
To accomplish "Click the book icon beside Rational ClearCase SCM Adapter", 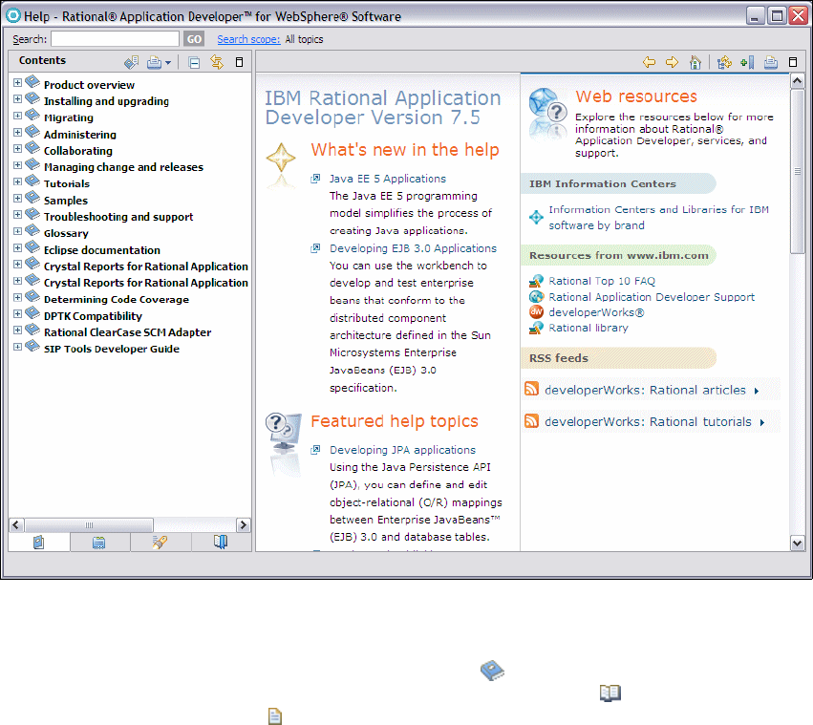I will 32,330.
